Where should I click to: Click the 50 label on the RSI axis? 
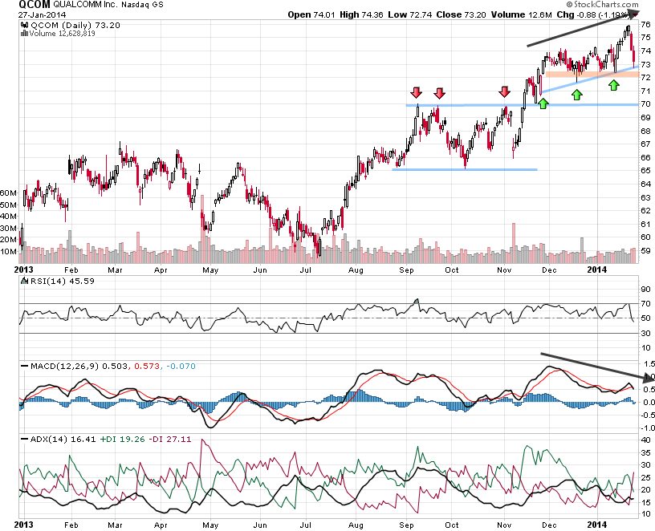[x=645, y=318]
